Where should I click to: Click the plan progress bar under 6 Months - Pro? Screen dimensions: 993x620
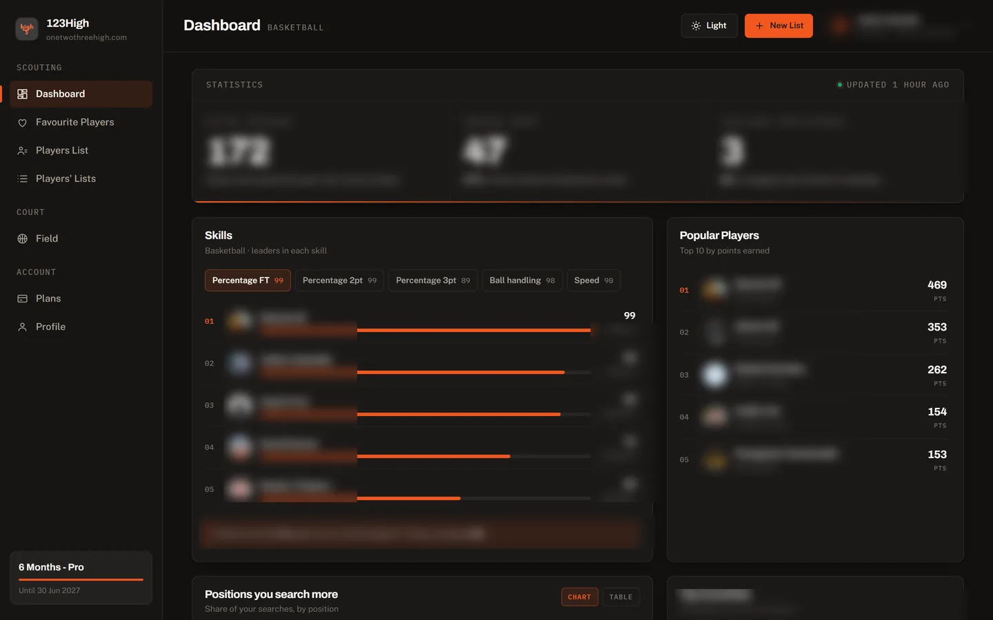(x=81, y=580)
